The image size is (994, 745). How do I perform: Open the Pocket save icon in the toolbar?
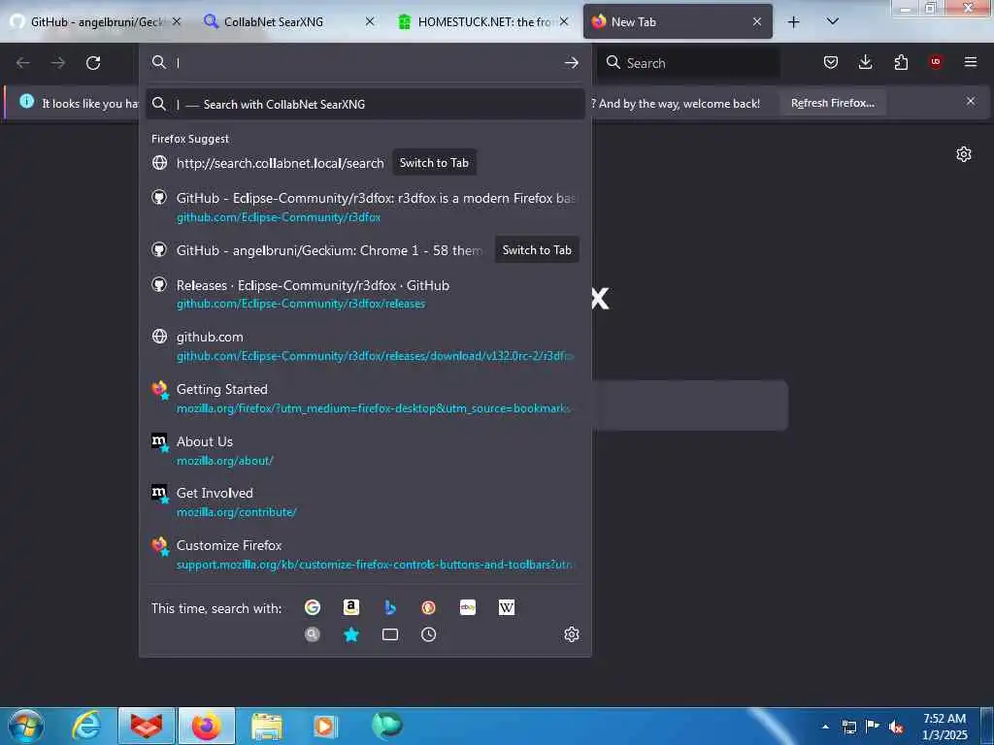coord(831,62)
